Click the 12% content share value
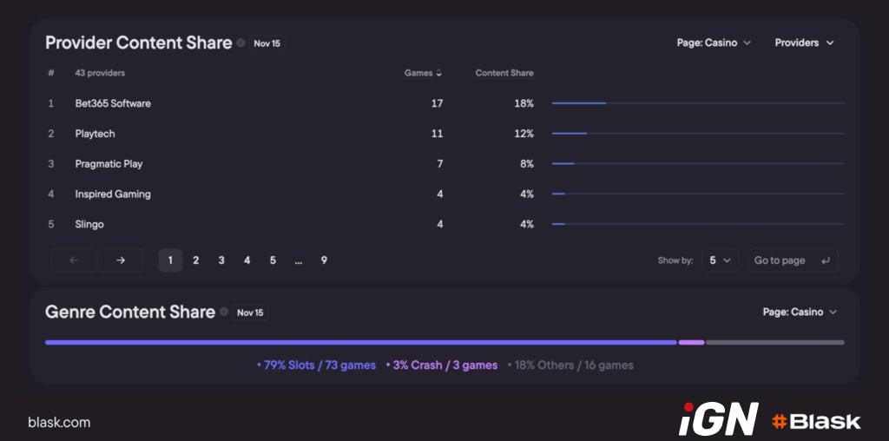 525,133
